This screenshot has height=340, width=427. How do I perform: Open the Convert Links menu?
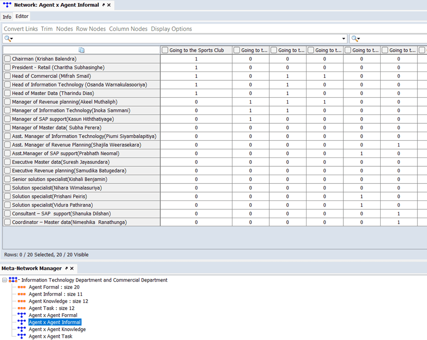click(21, 29)
